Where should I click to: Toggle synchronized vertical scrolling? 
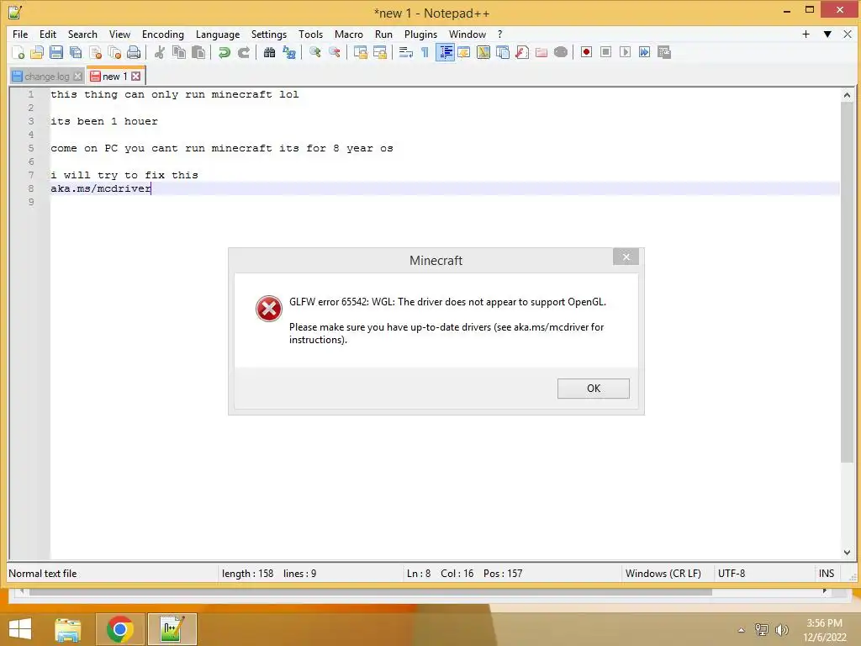(360, 52)
